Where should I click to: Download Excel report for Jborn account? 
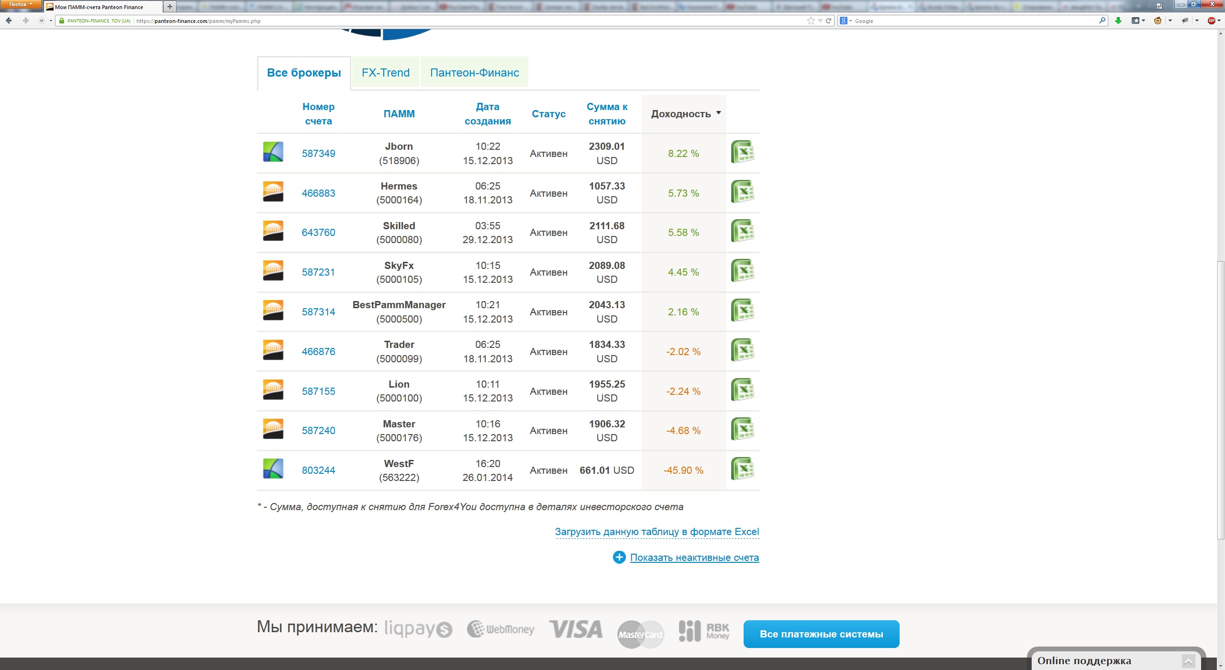coord(742,152)
